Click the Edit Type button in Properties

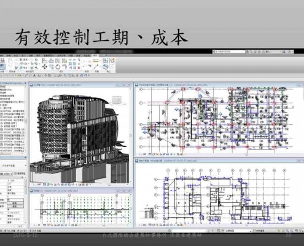20,173
